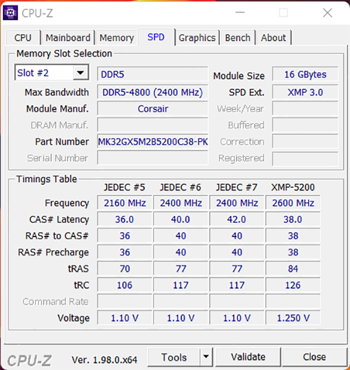Click the Voltage row label
Image resolution: width=350 pixels, height=370 pixels.
[73, 318]
